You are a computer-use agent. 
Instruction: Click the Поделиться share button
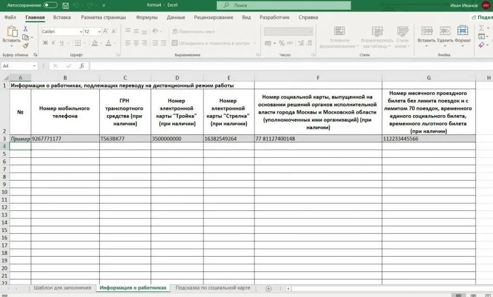coord(482,17)
